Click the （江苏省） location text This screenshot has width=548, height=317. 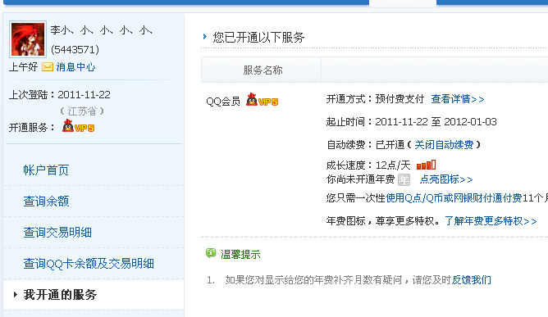pyautogui.click(x=82, y=111)
